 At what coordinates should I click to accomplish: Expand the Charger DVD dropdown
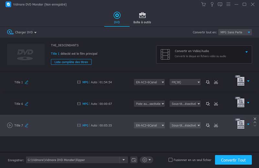[x=22, y=32]
